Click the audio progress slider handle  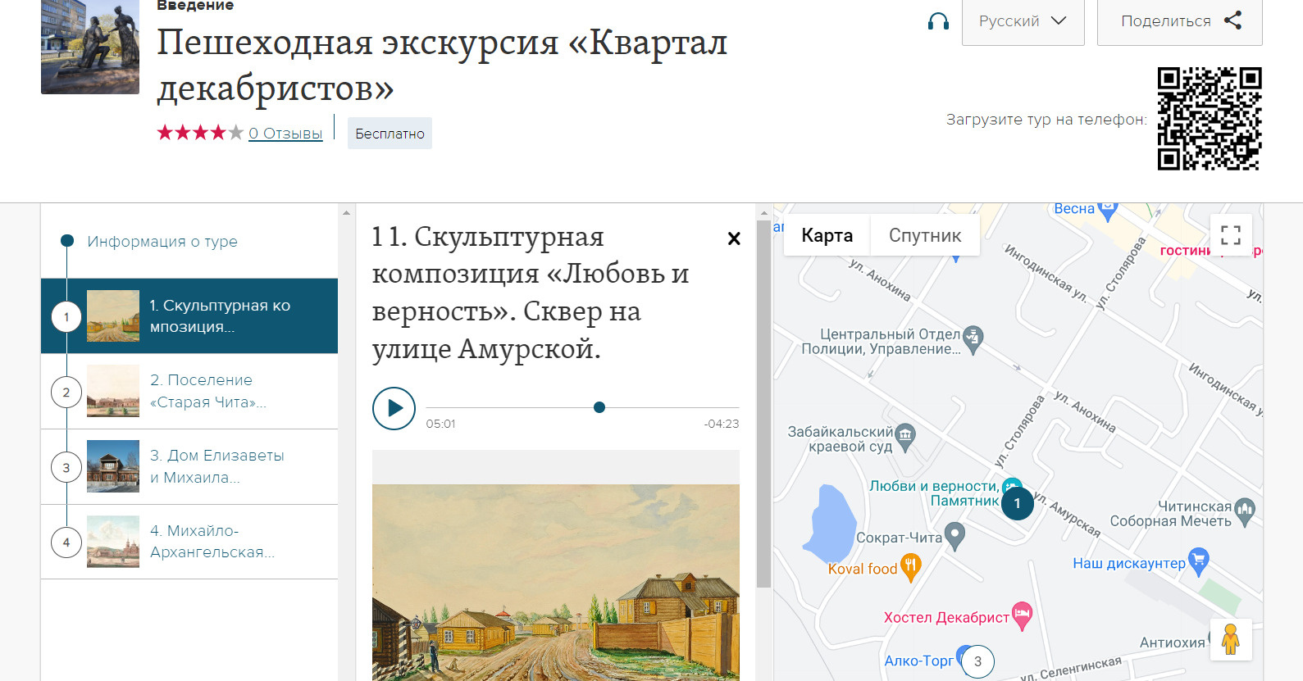(599, 407)
